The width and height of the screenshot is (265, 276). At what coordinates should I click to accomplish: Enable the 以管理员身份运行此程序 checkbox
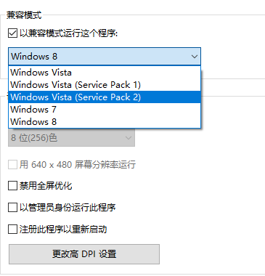[12, 207]
